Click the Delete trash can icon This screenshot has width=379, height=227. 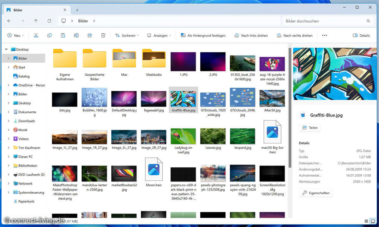click(x=103, y=35)
